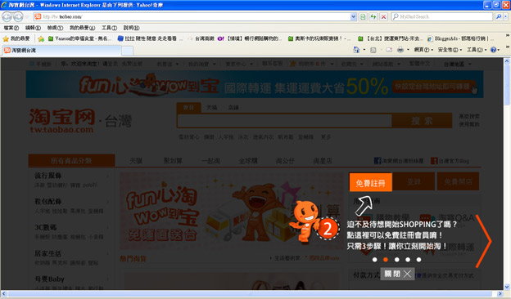Viewport: 511px width, 299px height.
Task: Open the address bar history dropdown arrow
Action: point(353,16)
